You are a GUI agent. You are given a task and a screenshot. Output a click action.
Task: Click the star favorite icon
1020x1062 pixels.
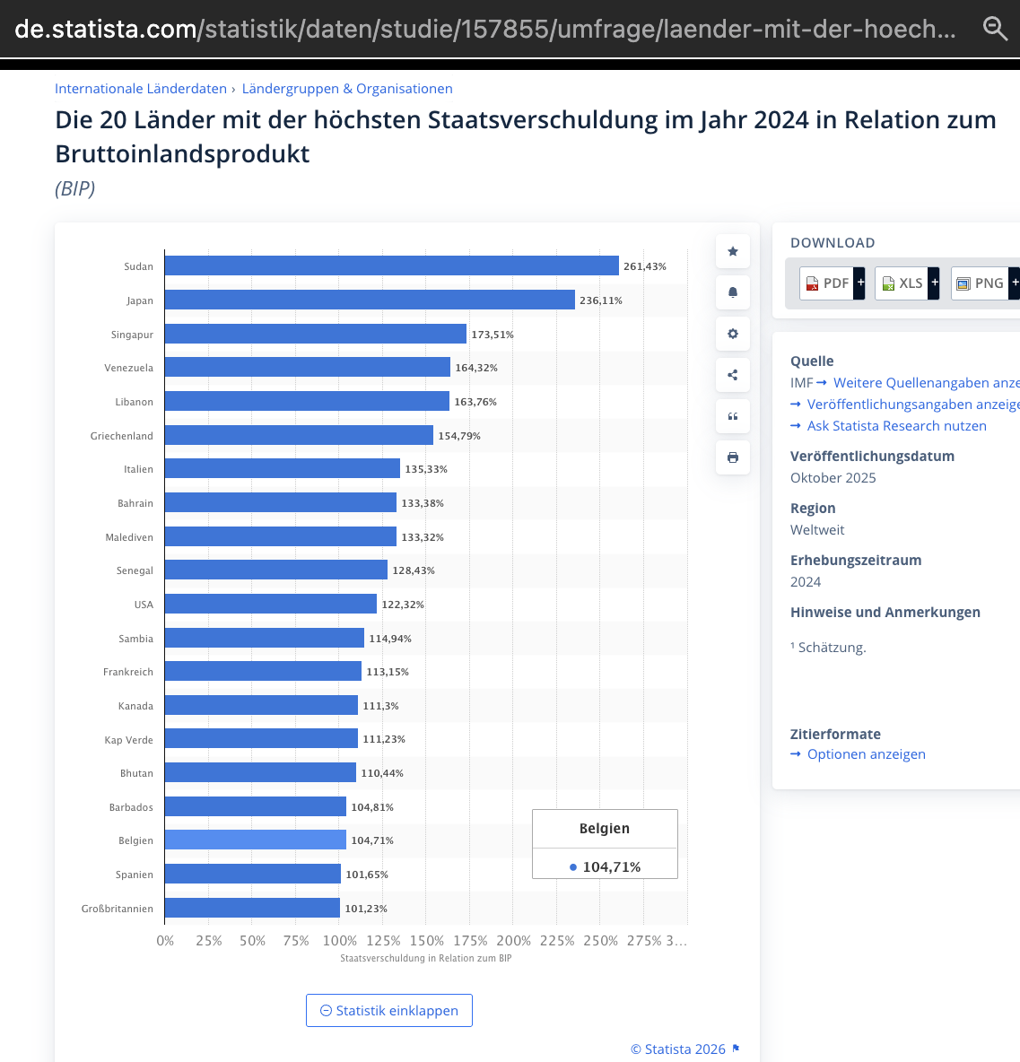732,251
